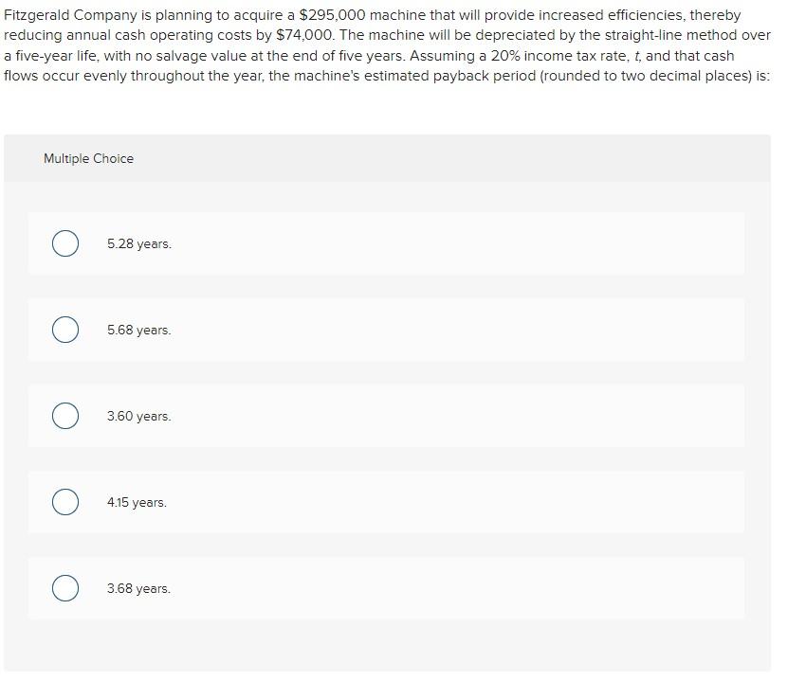Click the empty area of the 3.68 years row

pyautogui.click(x=457, y=588)
